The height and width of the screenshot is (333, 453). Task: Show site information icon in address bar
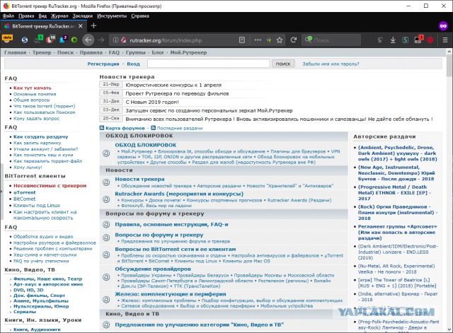point(115,40)
